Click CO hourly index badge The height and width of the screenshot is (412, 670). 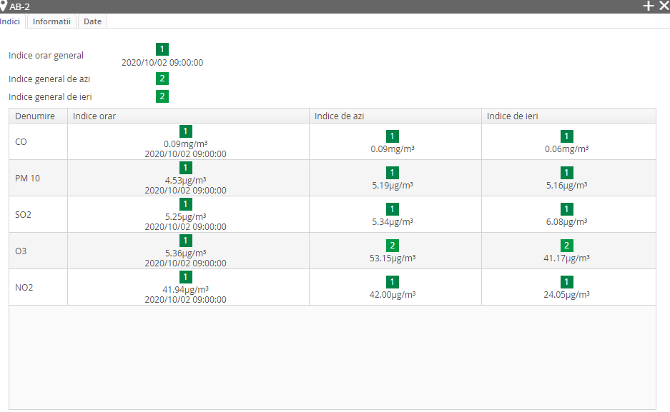pyautogui.click(x=185, y=131)
